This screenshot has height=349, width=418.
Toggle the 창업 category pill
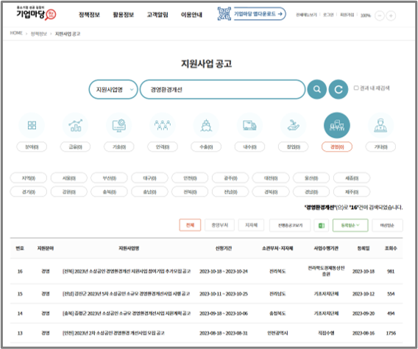[x=293, y=147]
